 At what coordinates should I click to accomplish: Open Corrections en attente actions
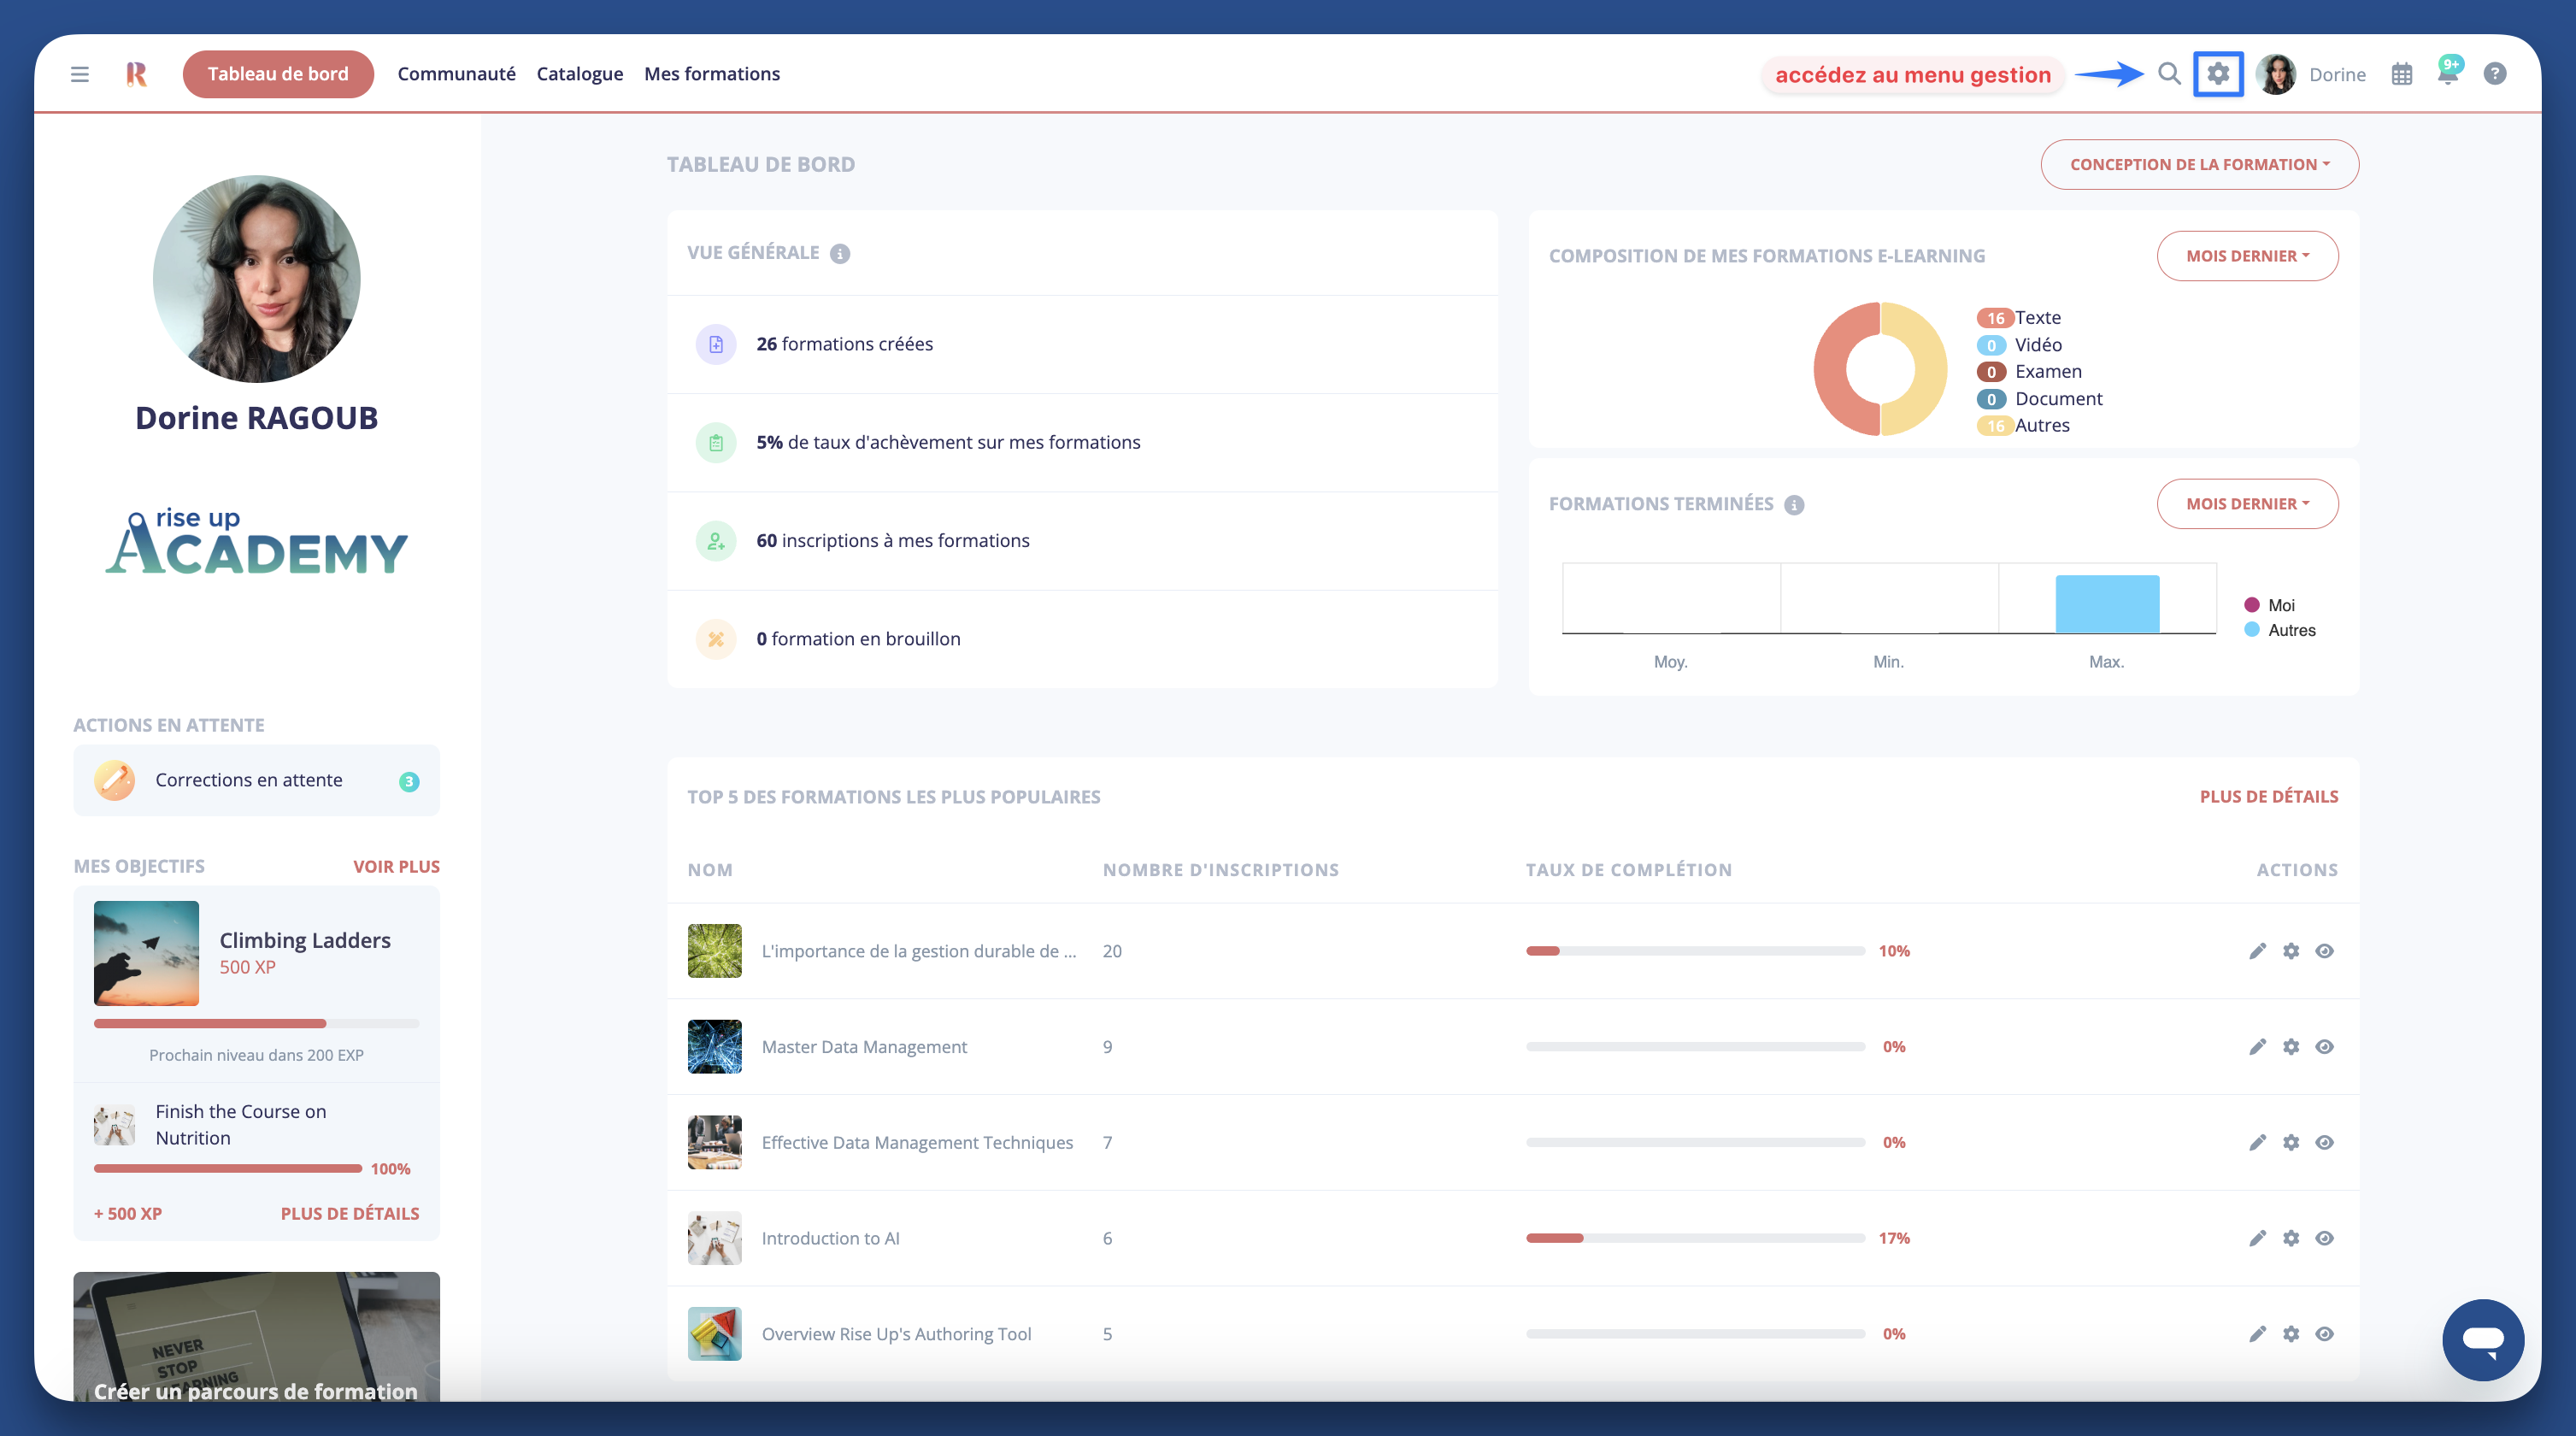[x=256, y=780]
